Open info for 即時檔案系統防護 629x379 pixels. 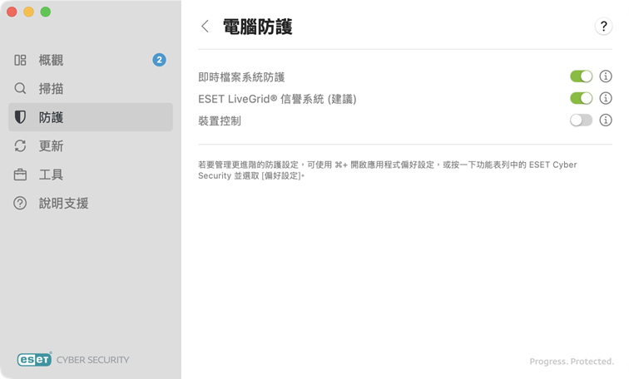606,76
